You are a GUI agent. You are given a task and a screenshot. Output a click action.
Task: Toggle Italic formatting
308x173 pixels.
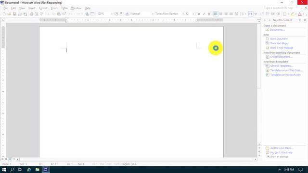204,14
